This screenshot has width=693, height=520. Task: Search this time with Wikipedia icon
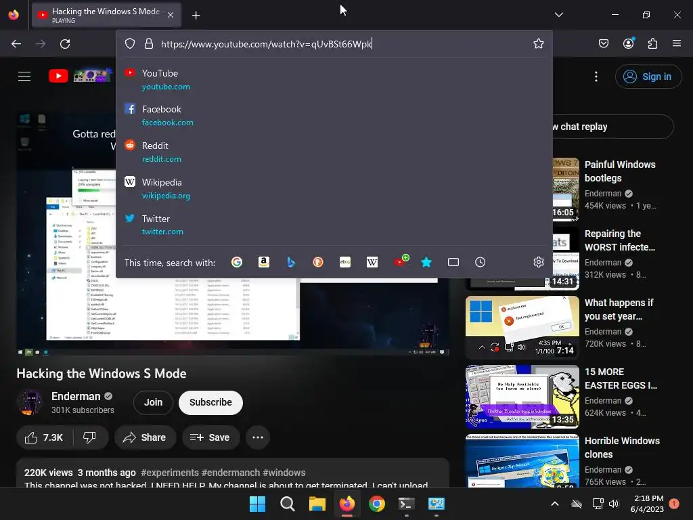(x=372, y=262)
